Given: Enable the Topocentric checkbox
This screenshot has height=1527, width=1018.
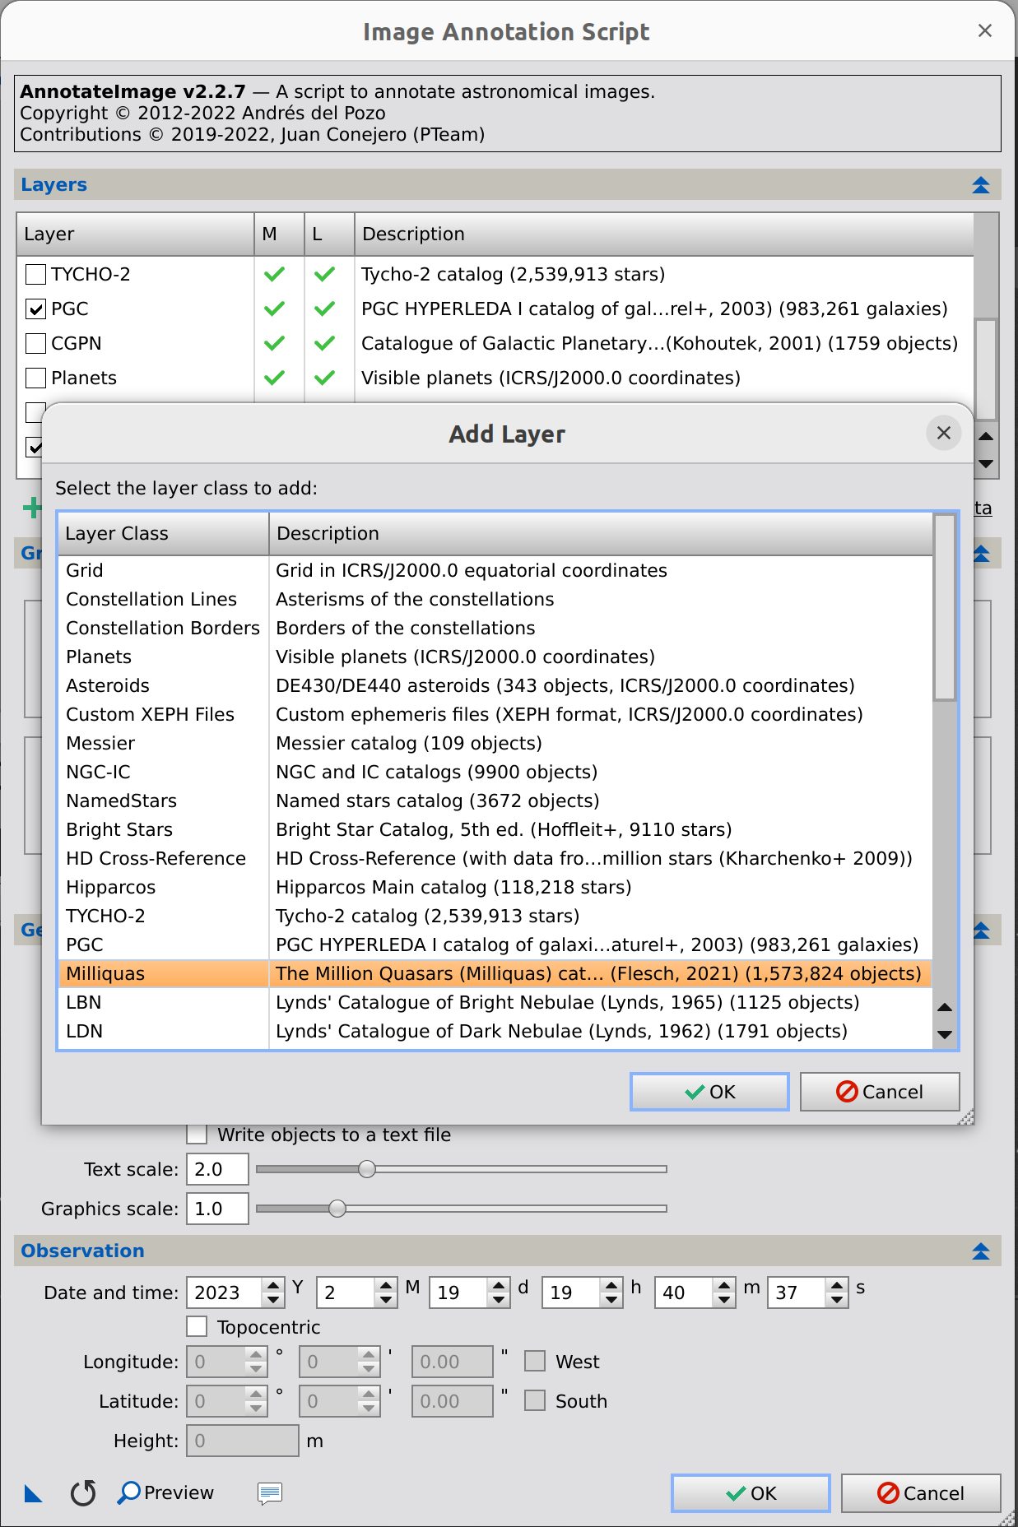Looking at the screenshot, I should coord(197,1327).
